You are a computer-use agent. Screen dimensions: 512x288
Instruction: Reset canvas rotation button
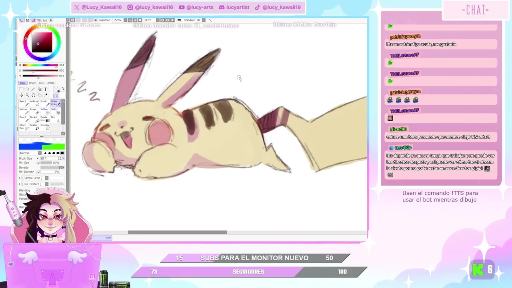click(x=172, y=20)
